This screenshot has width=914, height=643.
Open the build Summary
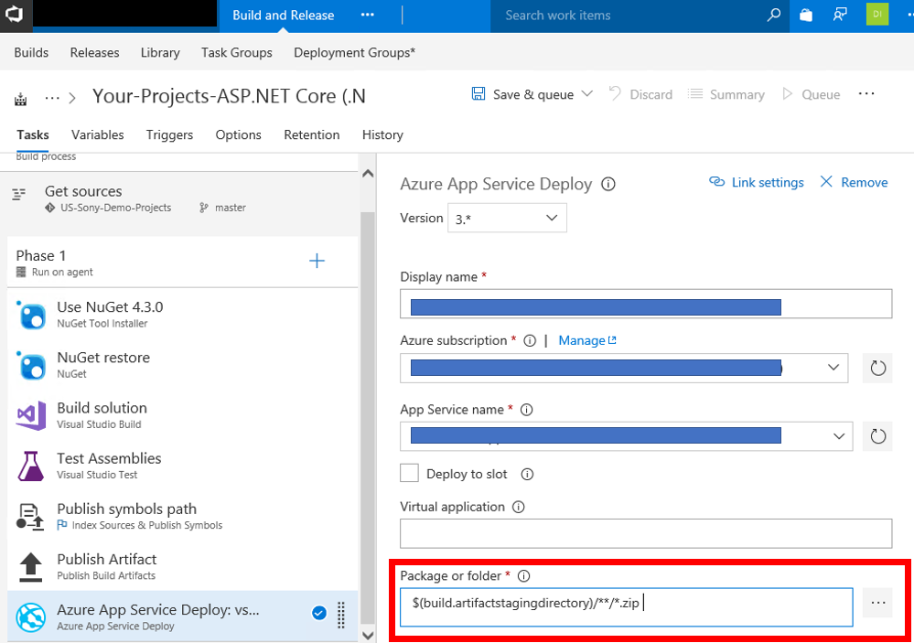(x=726, y=94)
